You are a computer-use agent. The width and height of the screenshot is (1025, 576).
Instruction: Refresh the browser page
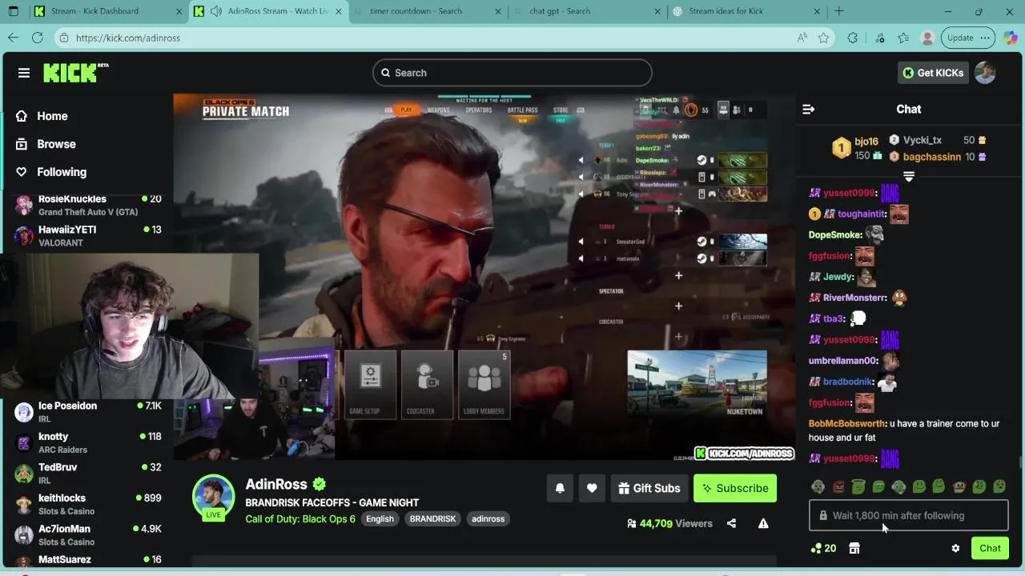[37, 38]
